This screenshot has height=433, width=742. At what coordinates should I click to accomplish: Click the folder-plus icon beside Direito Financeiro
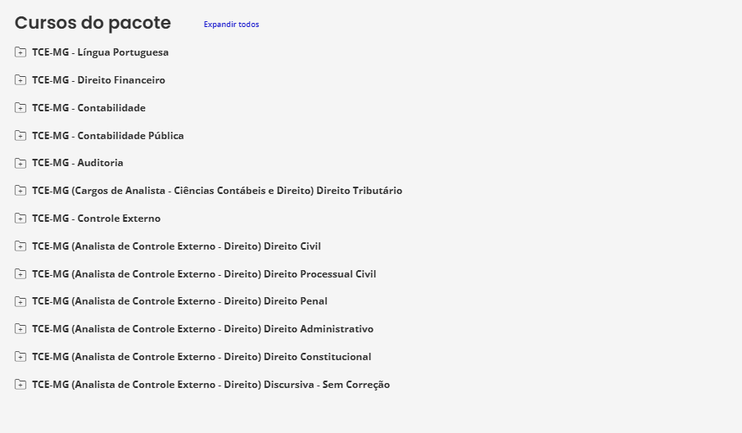point(20,80)
